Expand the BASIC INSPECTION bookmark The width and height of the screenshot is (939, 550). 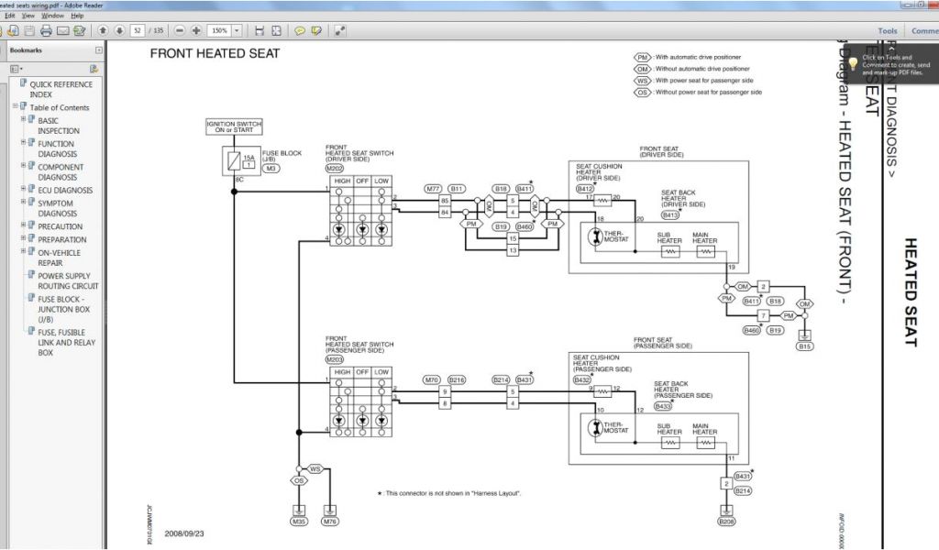click(23, 120)
